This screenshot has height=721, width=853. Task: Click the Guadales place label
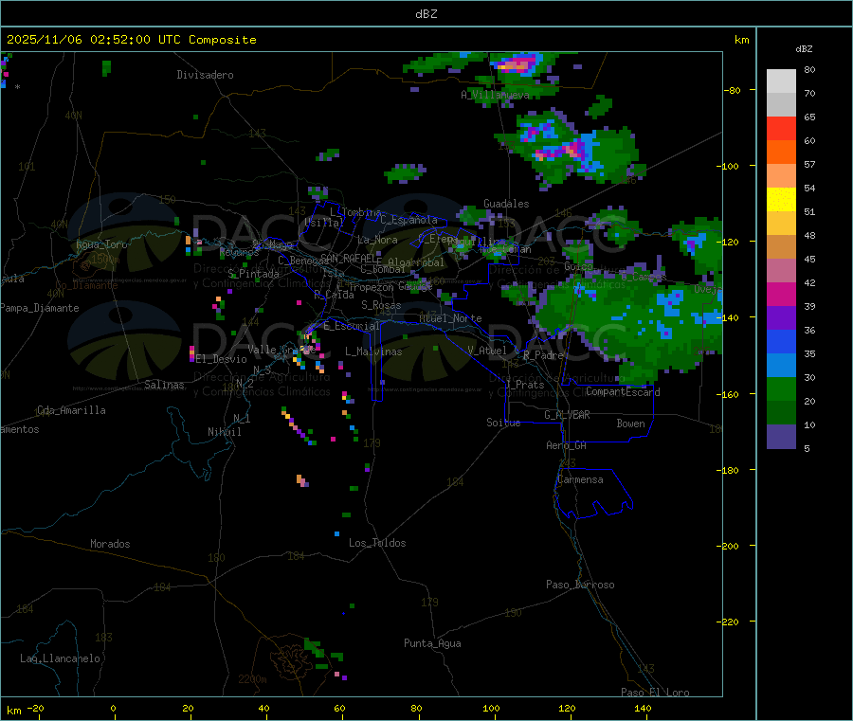coord(506,204)
